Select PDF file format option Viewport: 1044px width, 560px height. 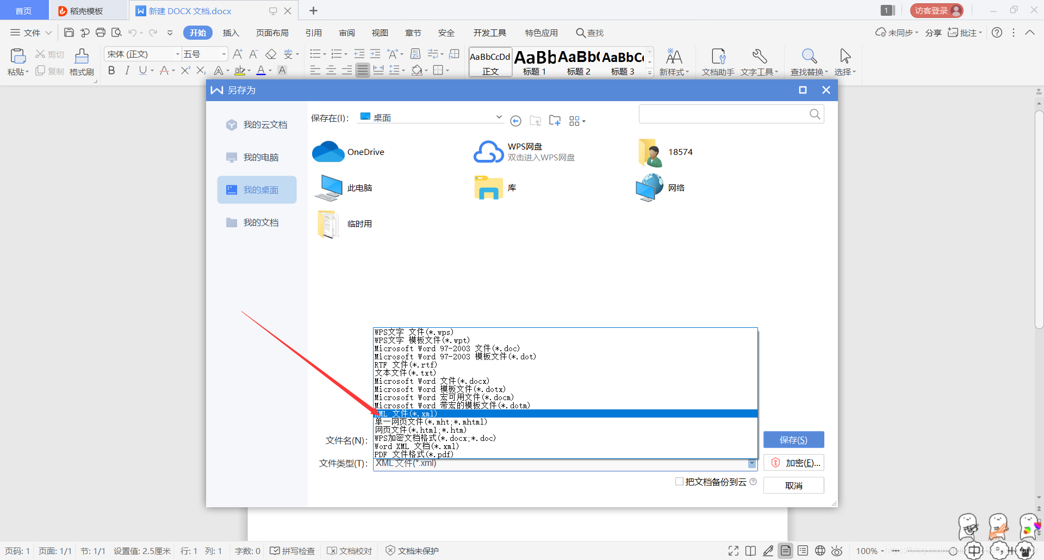coord(565,455)
